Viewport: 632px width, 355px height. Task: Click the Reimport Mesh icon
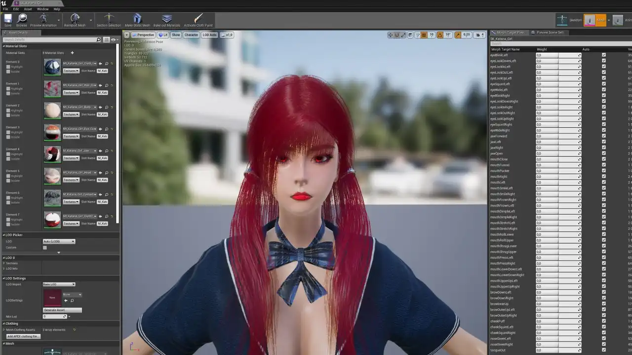click(75, 20)
